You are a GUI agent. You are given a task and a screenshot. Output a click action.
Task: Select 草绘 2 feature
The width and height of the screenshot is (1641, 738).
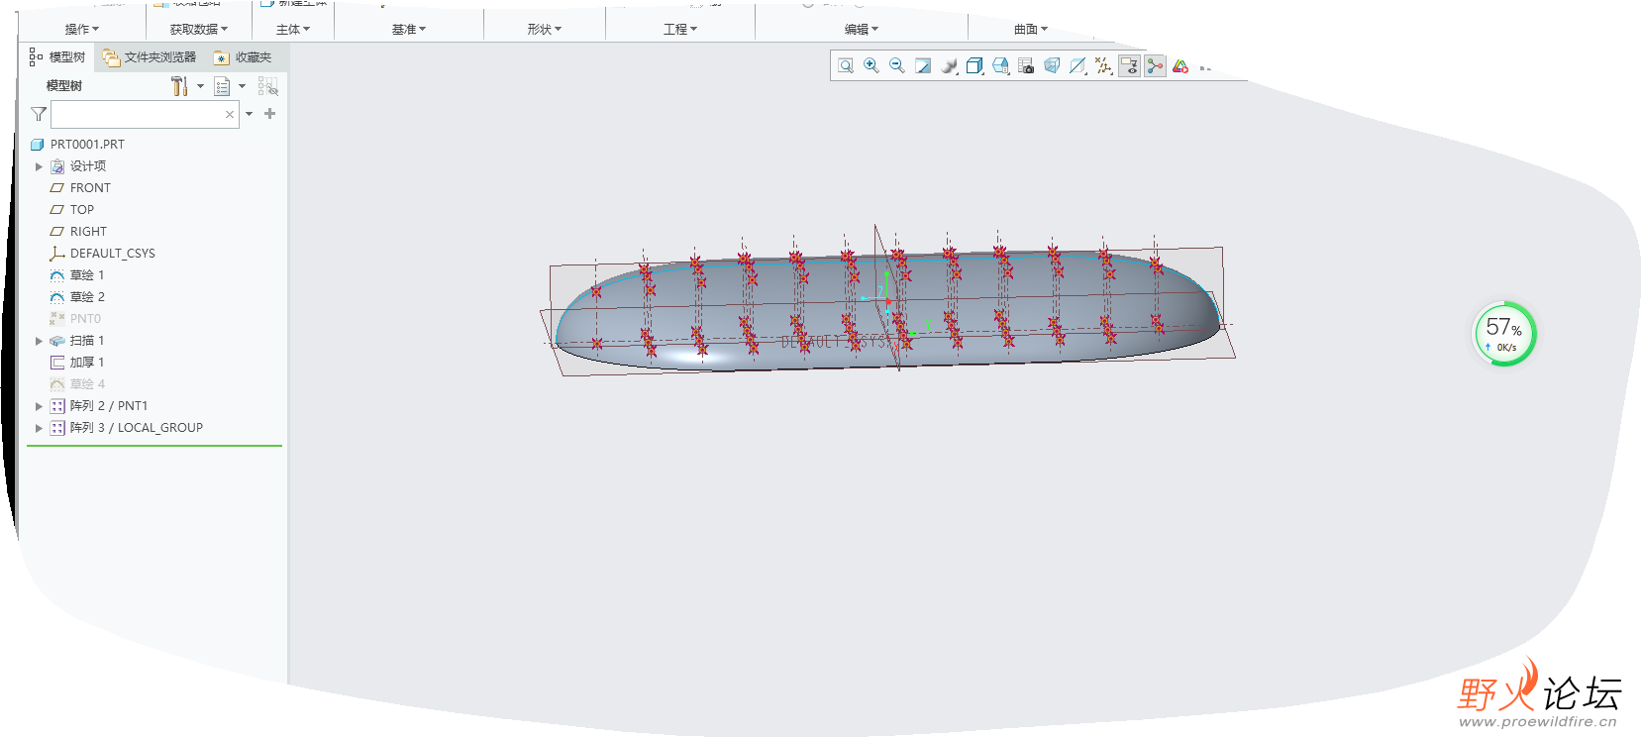coord(77,297)
